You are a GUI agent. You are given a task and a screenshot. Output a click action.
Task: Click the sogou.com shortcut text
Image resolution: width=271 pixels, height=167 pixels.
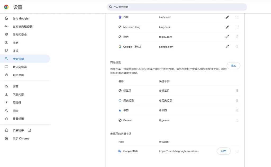(x=165, y=37)
